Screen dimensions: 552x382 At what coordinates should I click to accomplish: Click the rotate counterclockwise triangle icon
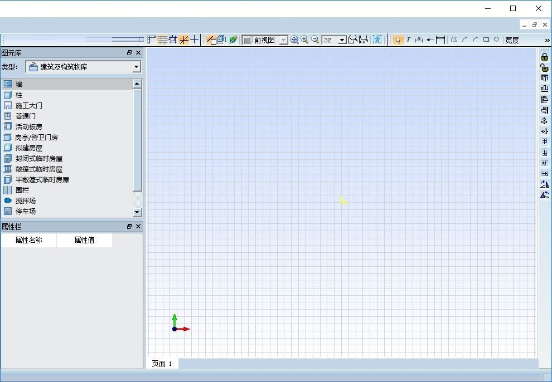(545, 195)
